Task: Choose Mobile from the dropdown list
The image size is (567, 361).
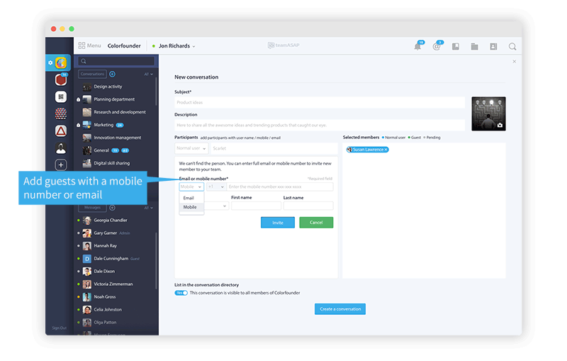Action: point(191,207)
